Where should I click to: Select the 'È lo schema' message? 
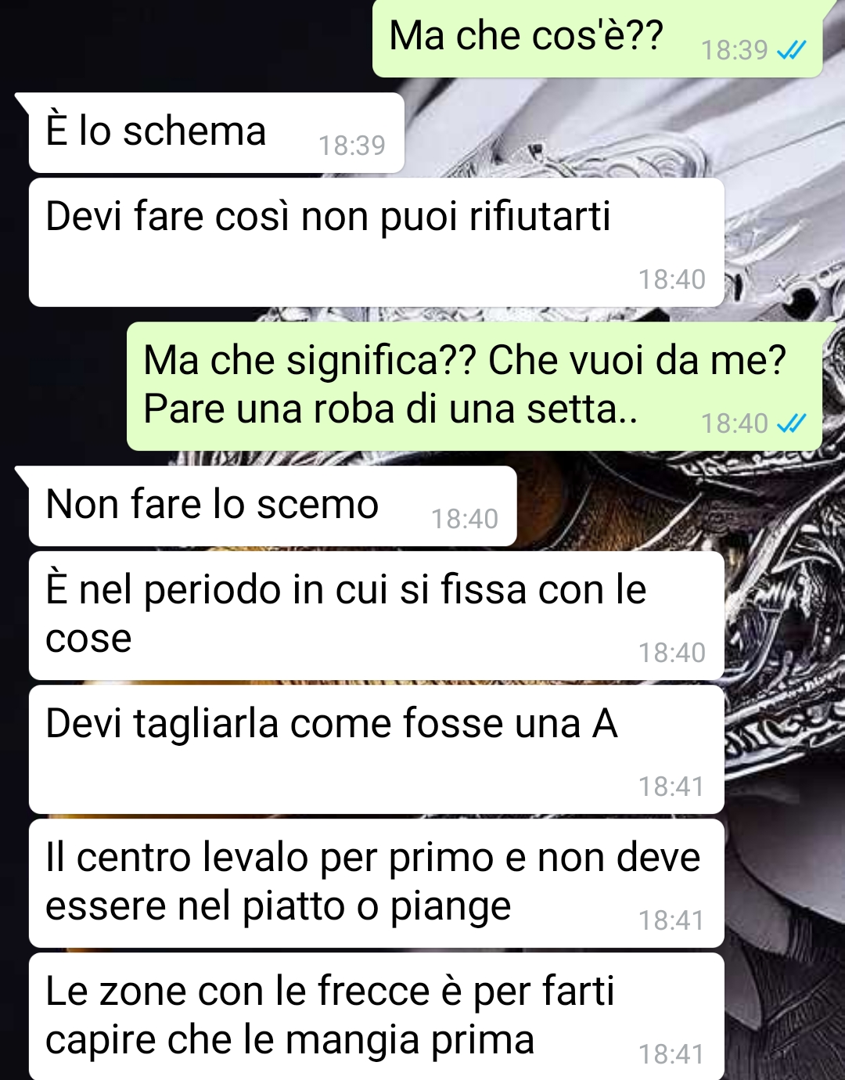pyautogui.click(x=217, y=132)
